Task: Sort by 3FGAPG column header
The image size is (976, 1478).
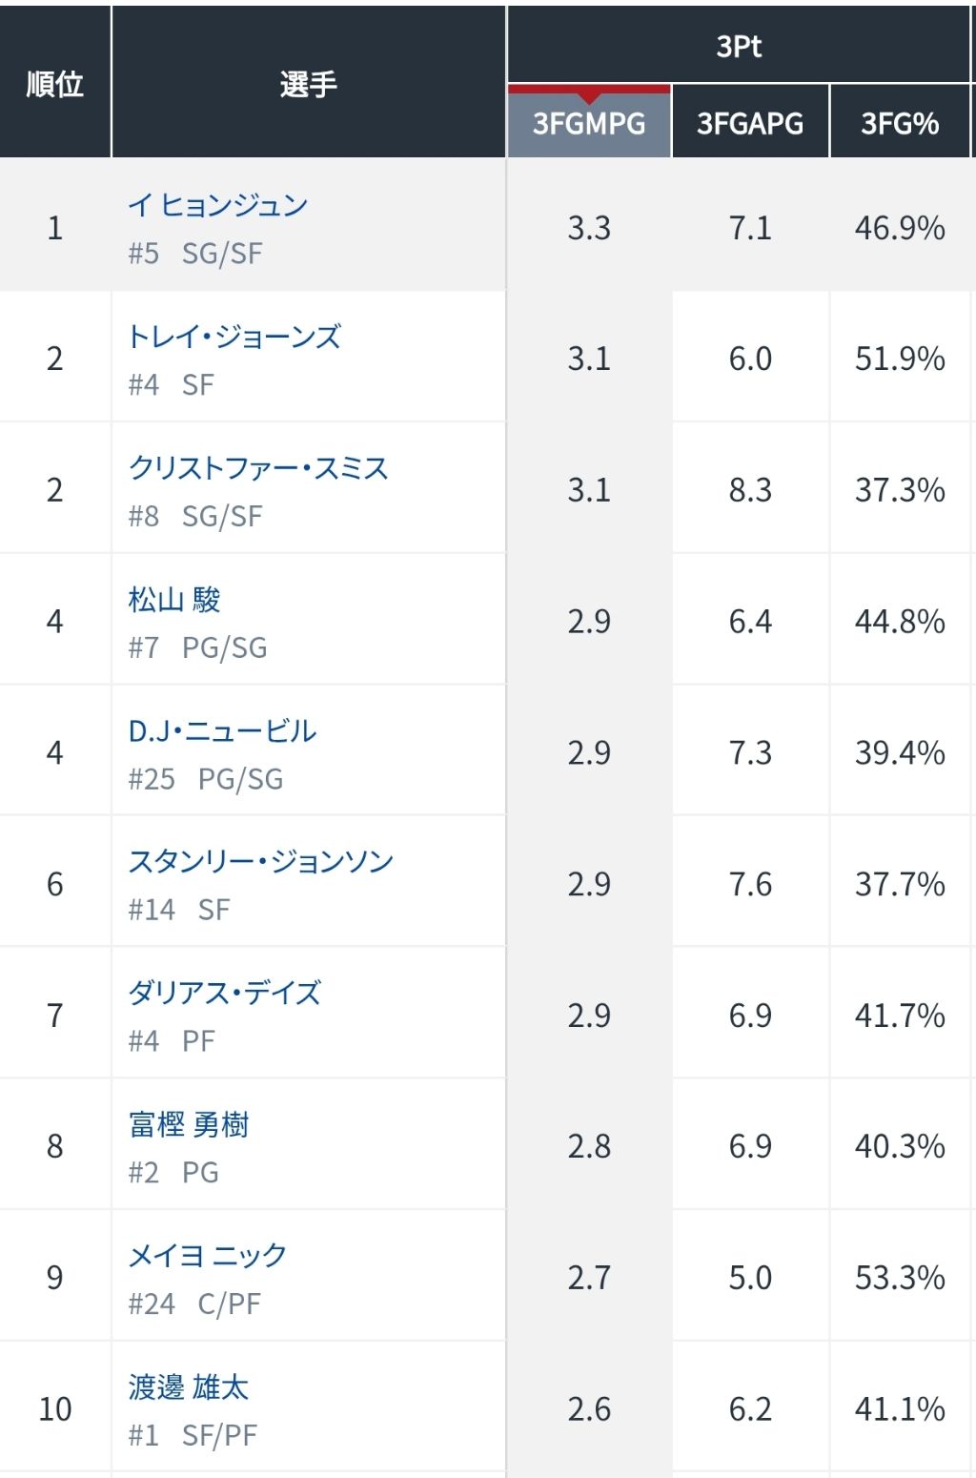Action: (x=750, y=124)
